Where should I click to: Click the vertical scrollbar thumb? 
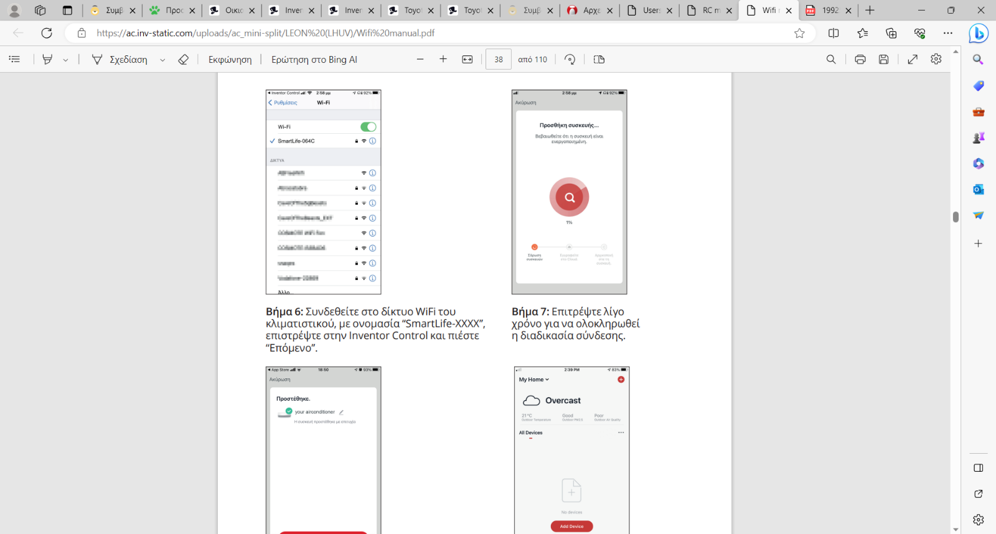(956, 217)
